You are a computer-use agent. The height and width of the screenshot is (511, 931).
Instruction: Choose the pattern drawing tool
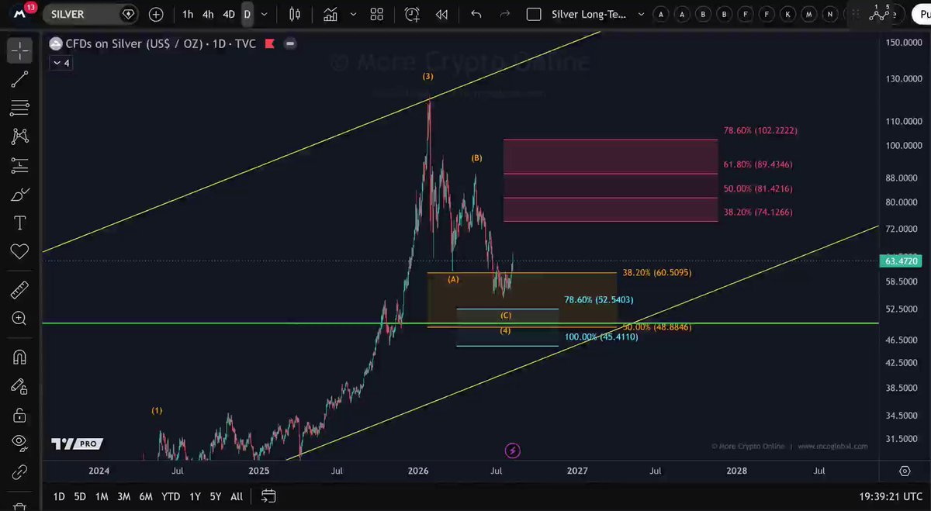19,136
